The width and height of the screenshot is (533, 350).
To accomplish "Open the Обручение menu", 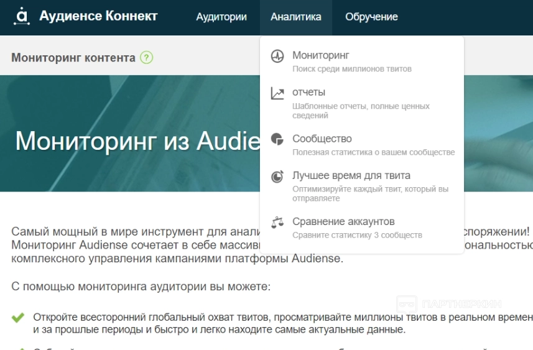I will click(371, 17).
